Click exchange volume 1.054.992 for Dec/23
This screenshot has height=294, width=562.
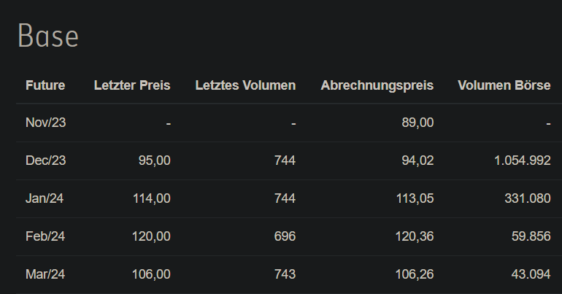pos(522,160)
